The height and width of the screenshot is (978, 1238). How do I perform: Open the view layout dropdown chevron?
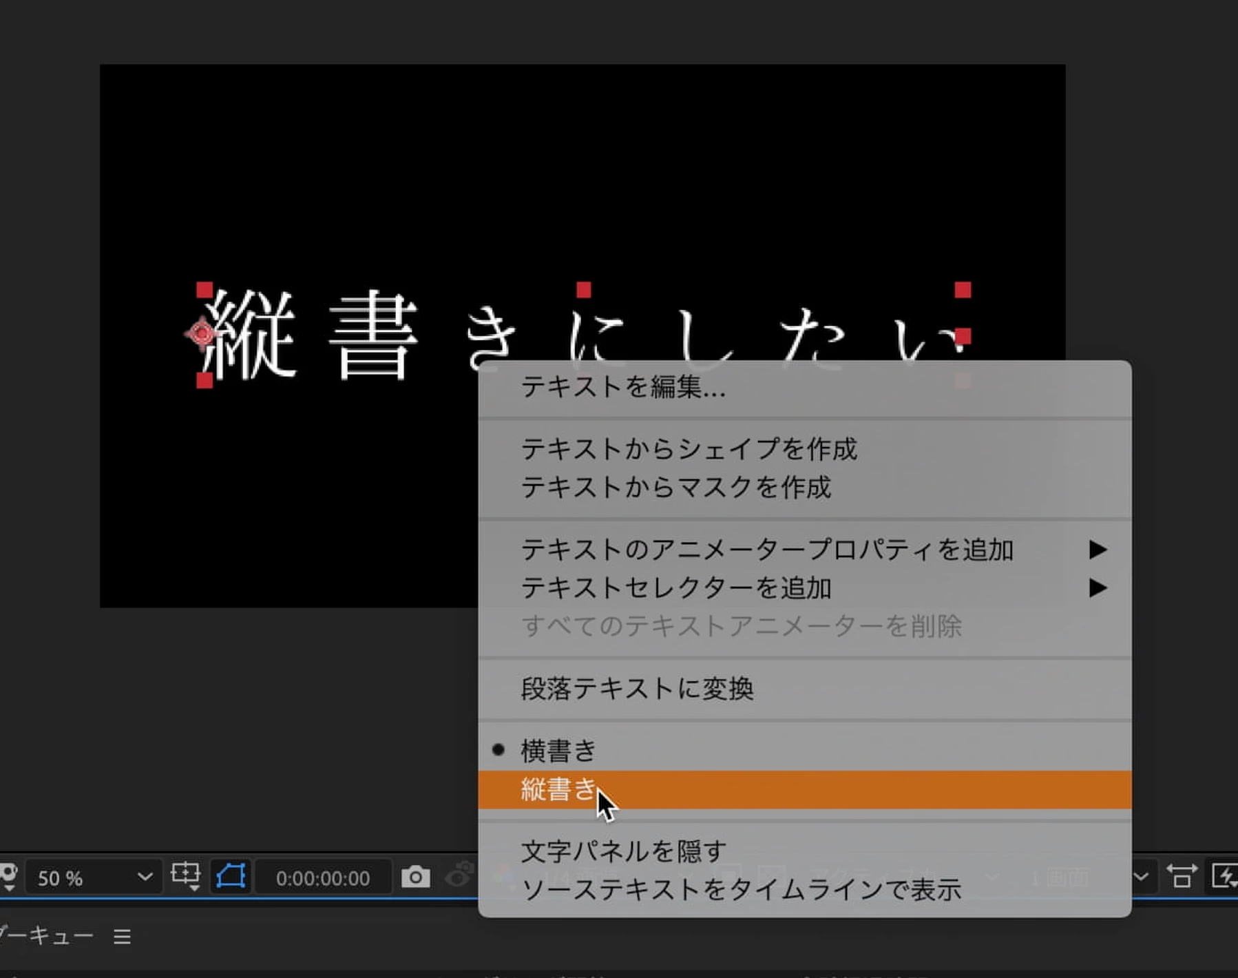point(1141,877)
